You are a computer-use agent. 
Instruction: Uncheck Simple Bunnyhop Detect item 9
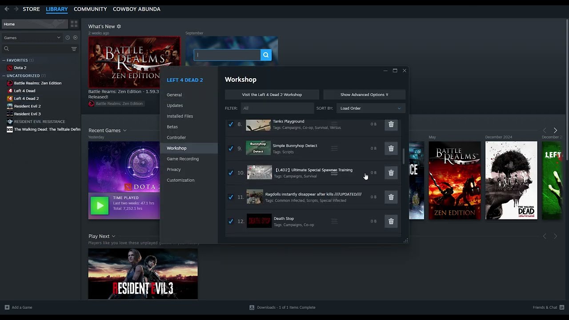pos(231,148)
